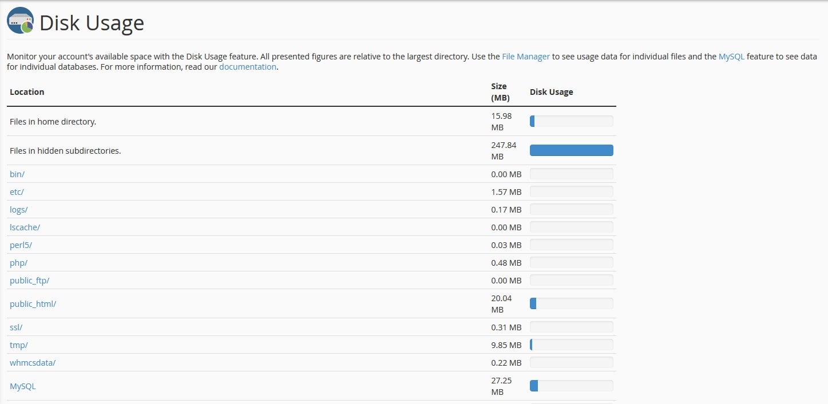Click the Size (MB) column header
The image size is (828, 404).
(x=500, y=91)
